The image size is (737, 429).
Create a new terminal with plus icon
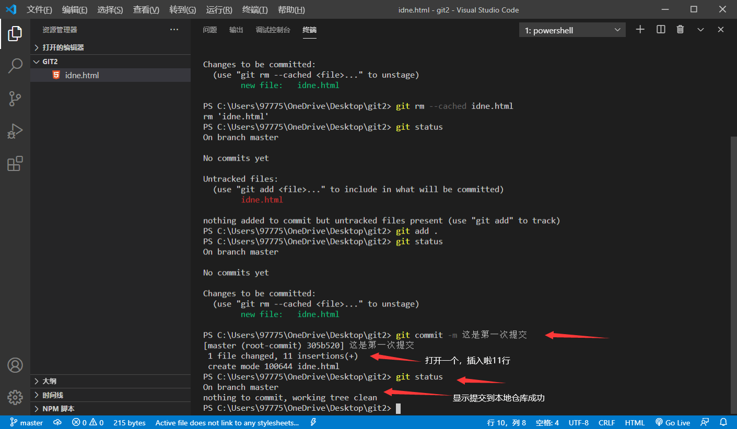pyautogui.click(x=640, y=30)
